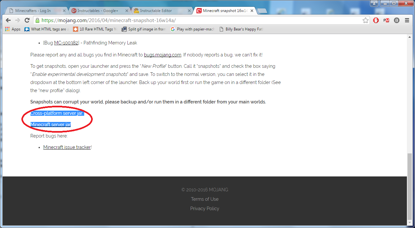Close the Minecraft snapshot 16w14a tab

(252, 11)
